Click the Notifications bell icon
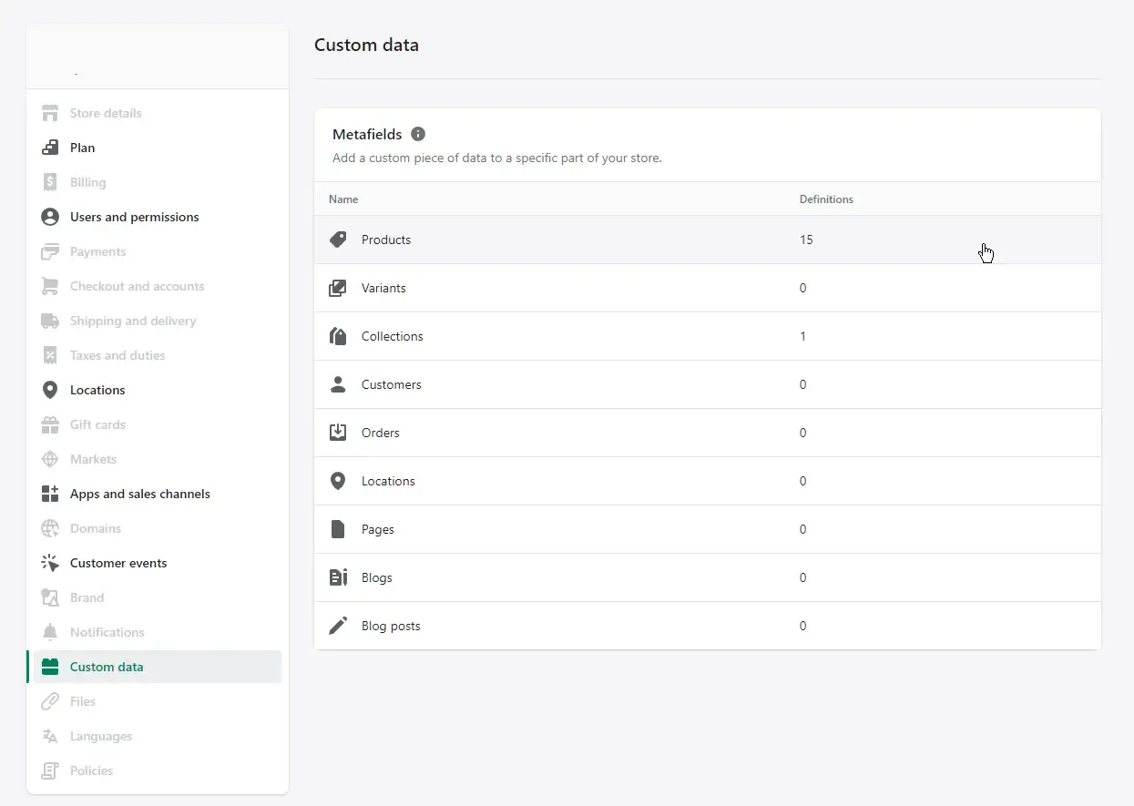 pos(51,632)
